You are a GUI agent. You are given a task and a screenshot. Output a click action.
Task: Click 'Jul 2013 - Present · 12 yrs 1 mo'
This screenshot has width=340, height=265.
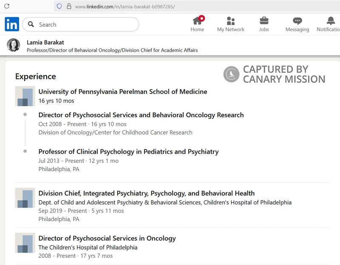79,161
